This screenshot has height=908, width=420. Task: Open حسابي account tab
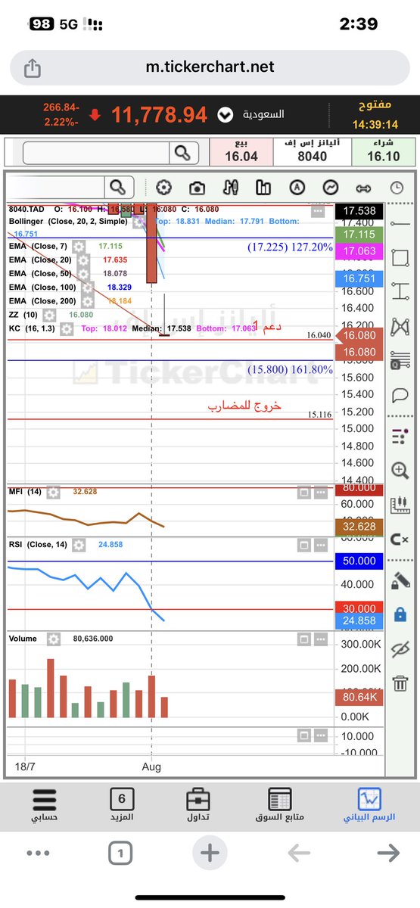tap(44, 806)
